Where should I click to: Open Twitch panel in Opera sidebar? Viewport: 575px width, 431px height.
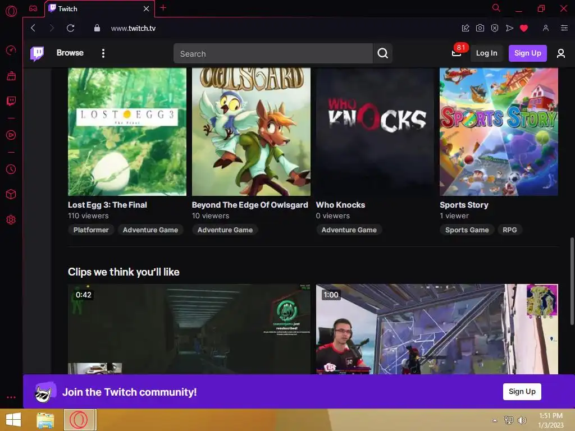11,101
